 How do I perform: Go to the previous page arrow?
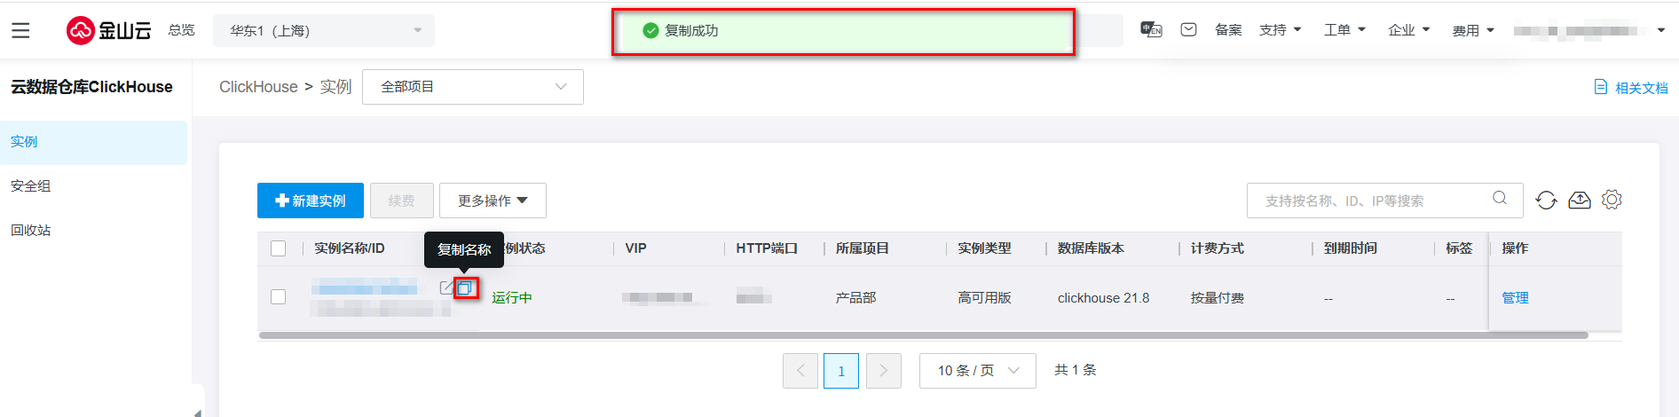800,371
